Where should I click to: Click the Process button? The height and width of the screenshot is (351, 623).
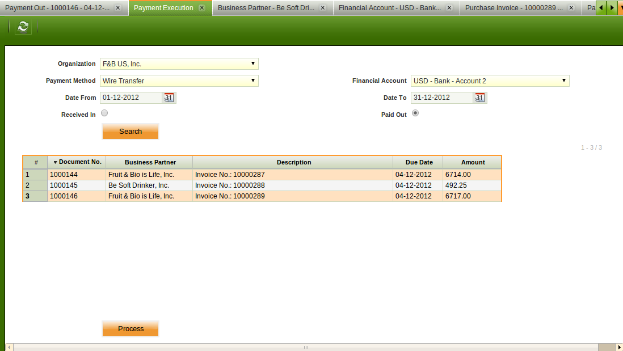pyautogui.click(x=131, y=329)
